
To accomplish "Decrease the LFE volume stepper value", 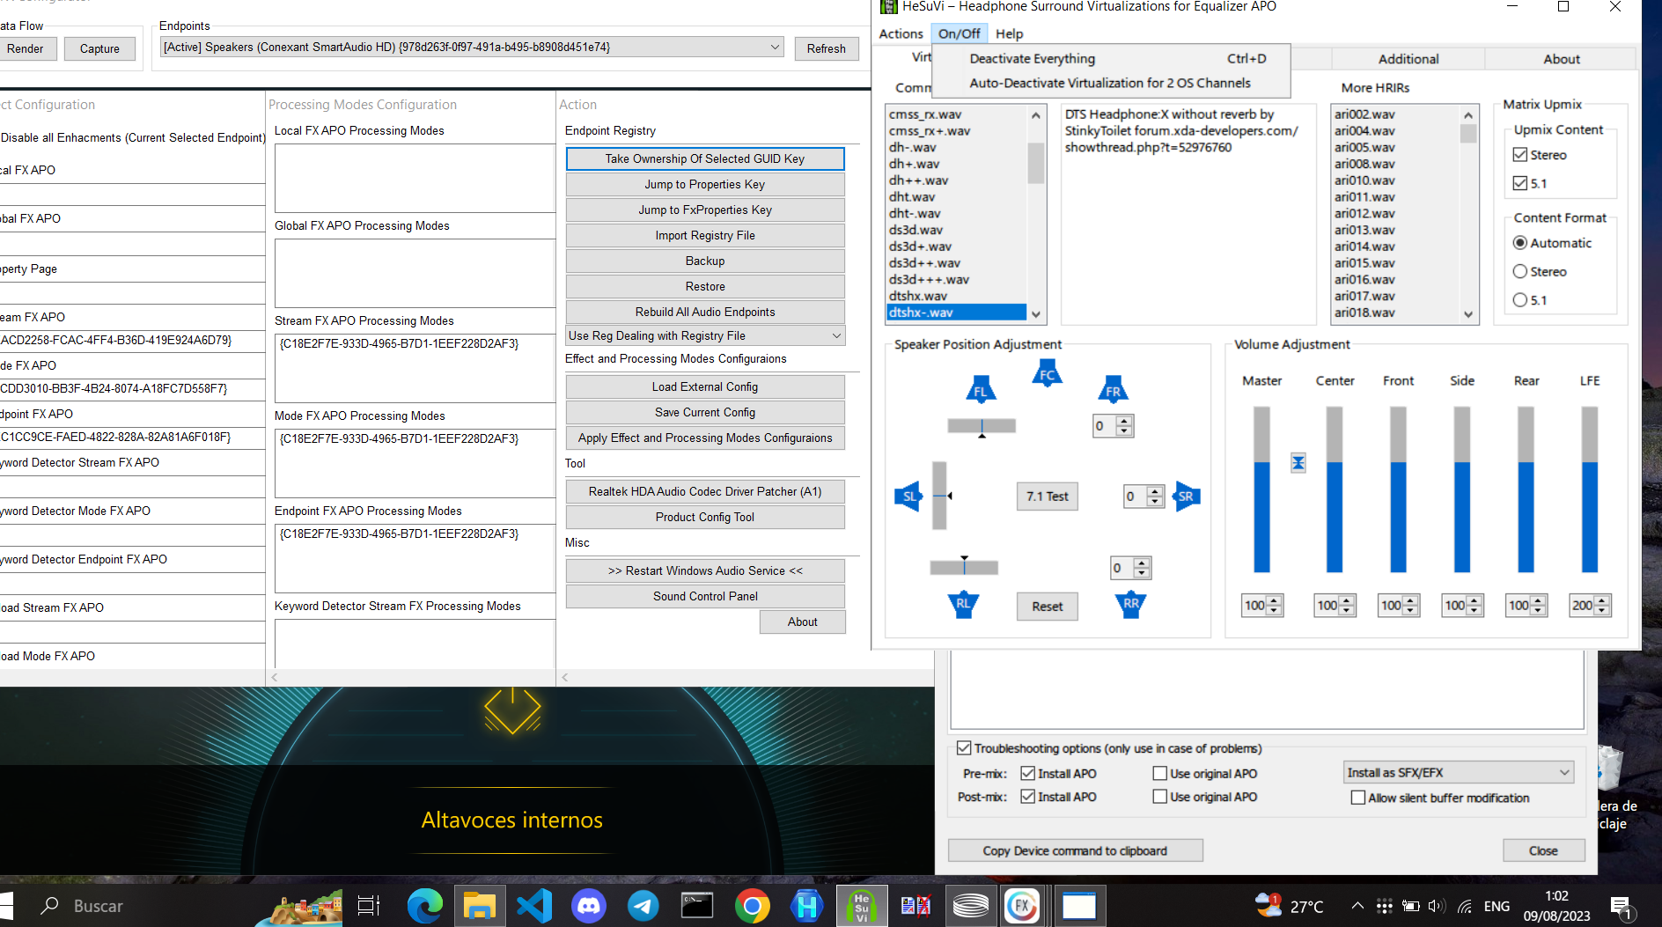I will 1601,610.
